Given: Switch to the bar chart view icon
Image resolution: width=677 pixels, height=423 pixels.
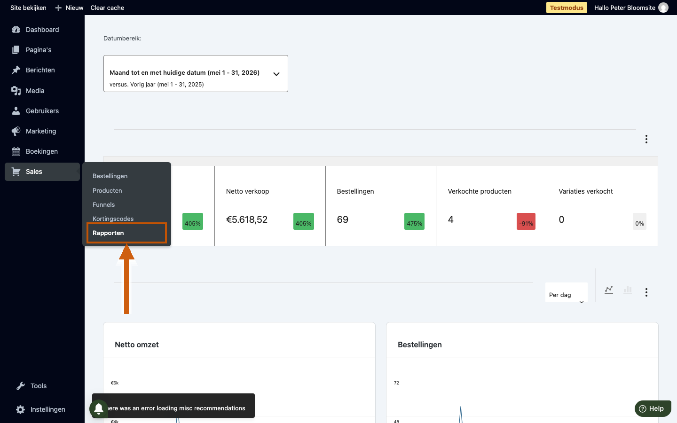Looking at the screenshot, I should click(x=628, y=290).
